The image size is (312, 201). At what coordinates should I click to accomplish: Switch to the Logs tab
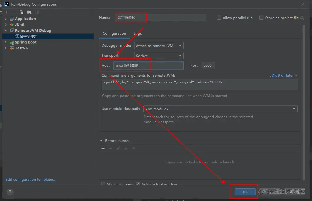point(138,33)
